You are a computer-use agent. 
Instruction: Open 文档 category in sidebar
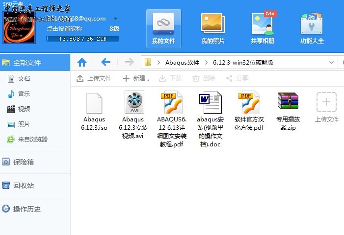tap(24, 78)
